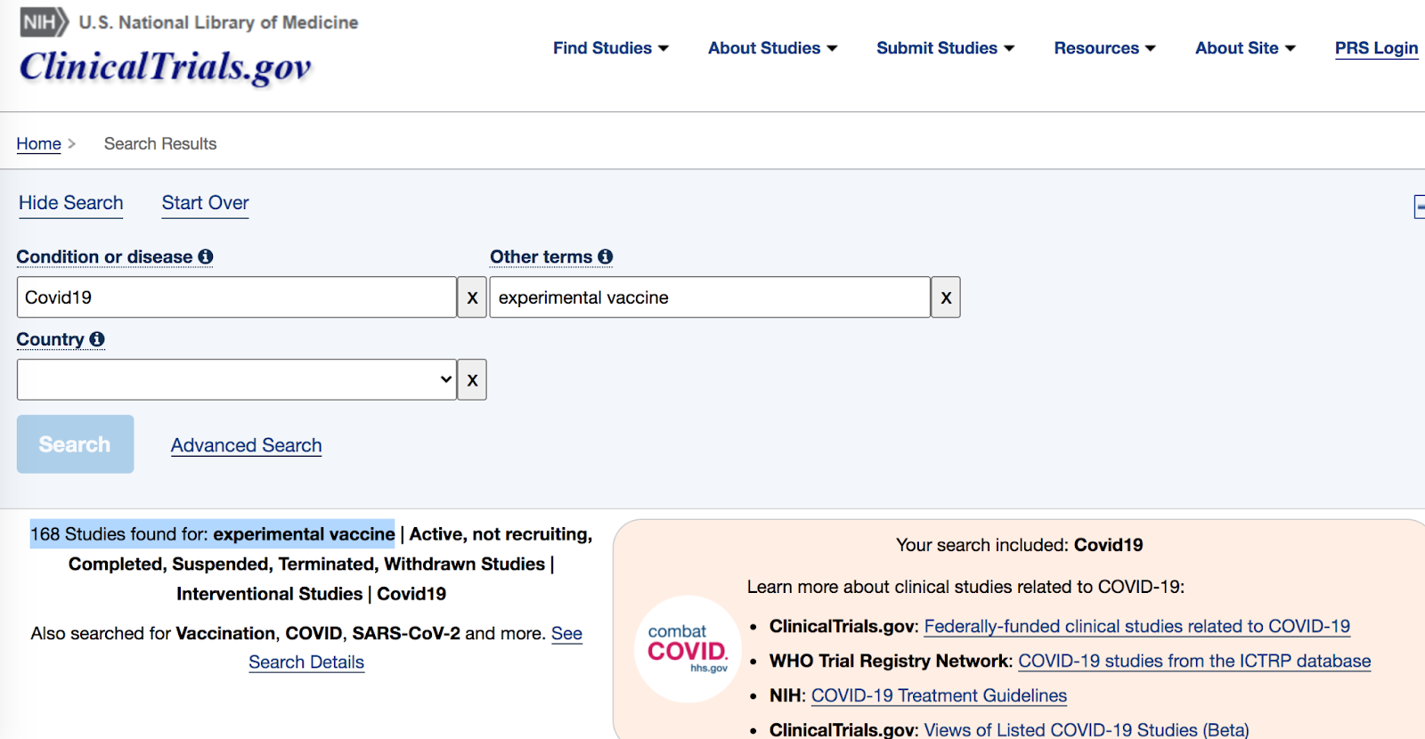Click the NIH logo badge
This screenshot has height=739, width=1425.
pyautogui.click(x=44, y=22)
